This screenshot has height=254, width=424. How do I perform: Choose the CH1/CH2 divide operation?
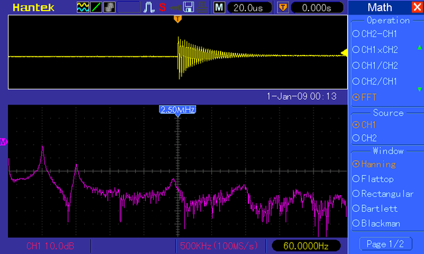(376, 65)
